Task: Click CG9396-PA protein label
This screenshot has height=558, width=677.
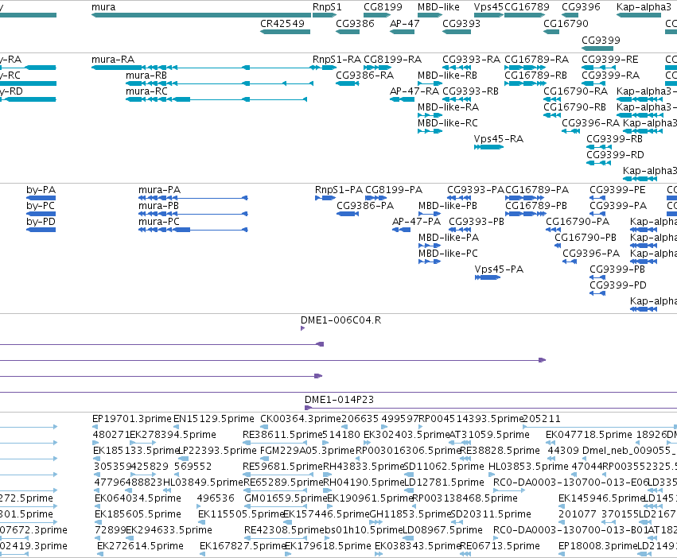Action: [591, 253]
